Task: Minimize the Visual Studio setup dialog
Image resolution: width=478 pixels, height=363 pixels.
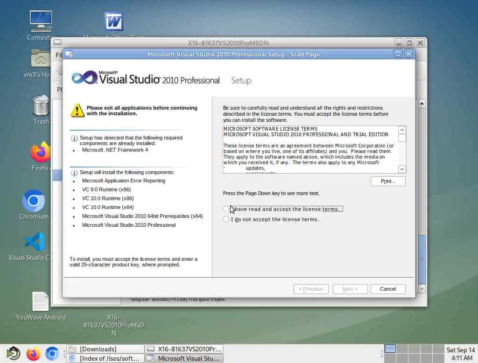Action: pyautogui.click(x=398, y=54)
